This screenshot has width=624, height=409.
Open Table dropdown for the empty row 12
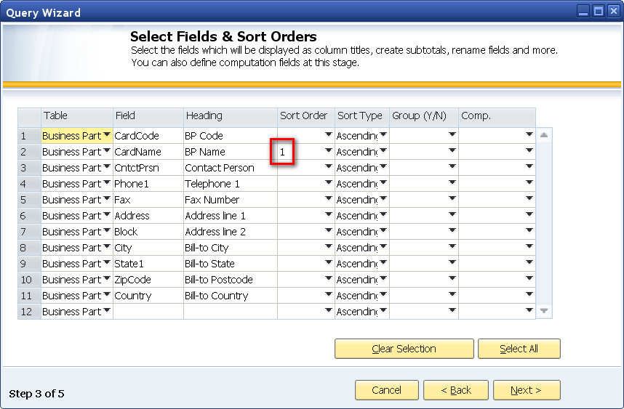pyautogui.click(x=107, y=311)
